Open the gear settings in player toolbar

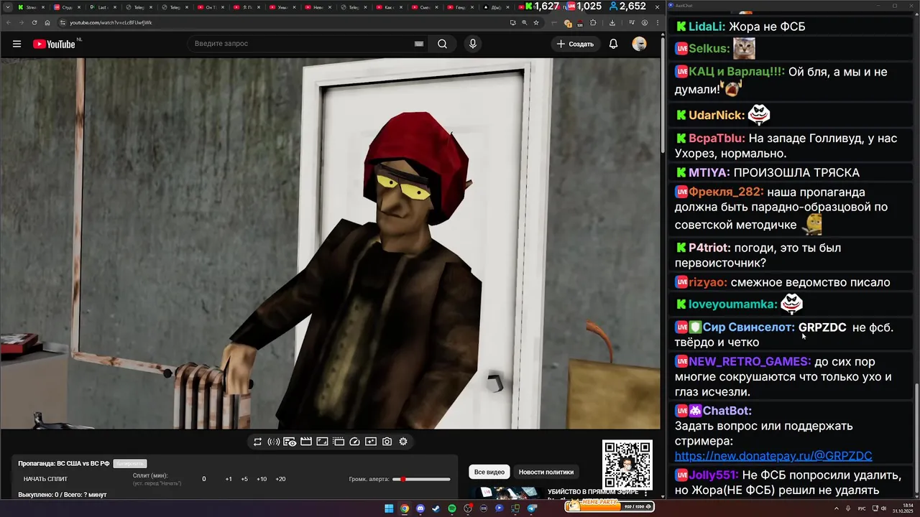coord(403,442)
